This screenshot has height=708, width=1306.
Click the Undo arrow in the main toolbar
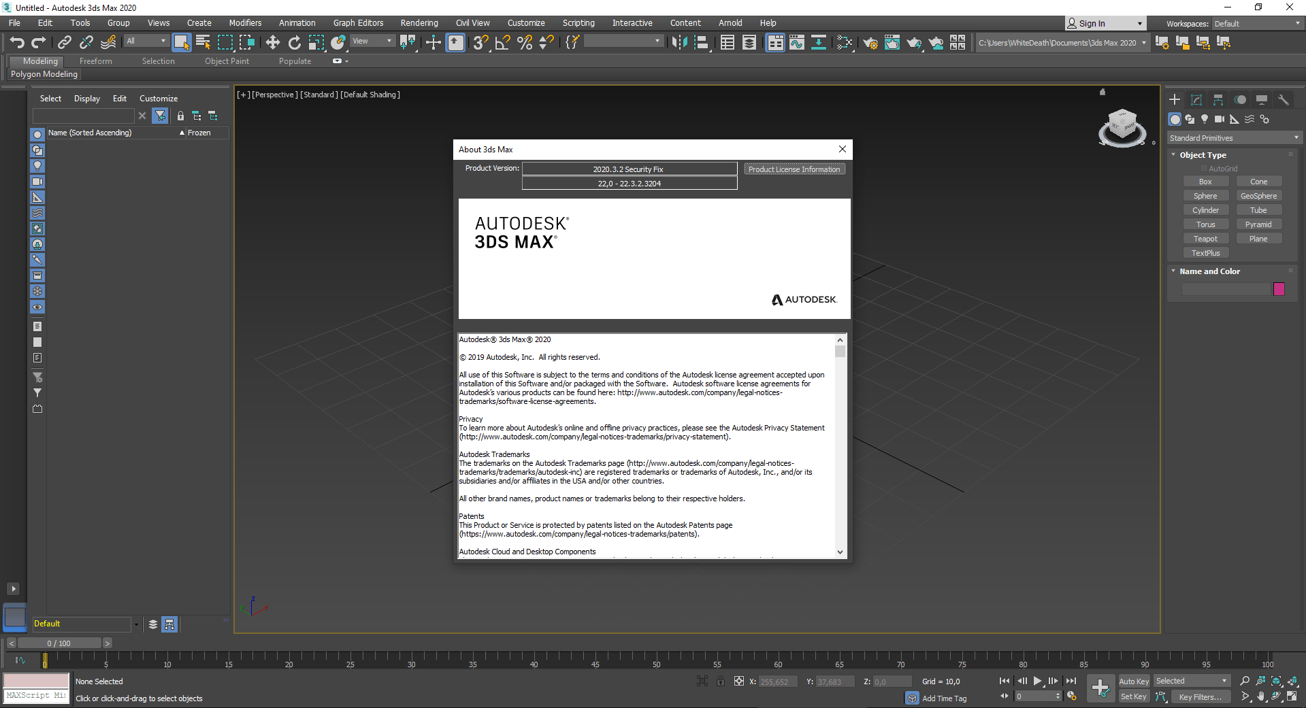[x=17, y=43]
